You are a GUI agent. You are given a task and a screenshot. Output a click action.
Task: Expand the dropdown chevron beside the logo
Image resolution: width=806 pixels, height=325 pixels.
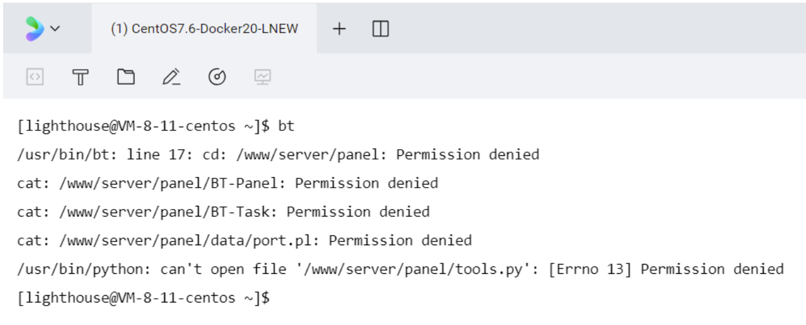coord(55,29)
